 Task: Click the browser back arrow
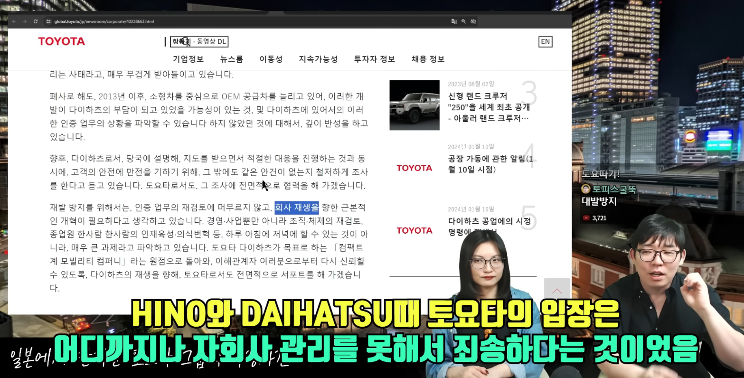click(14, 21)
